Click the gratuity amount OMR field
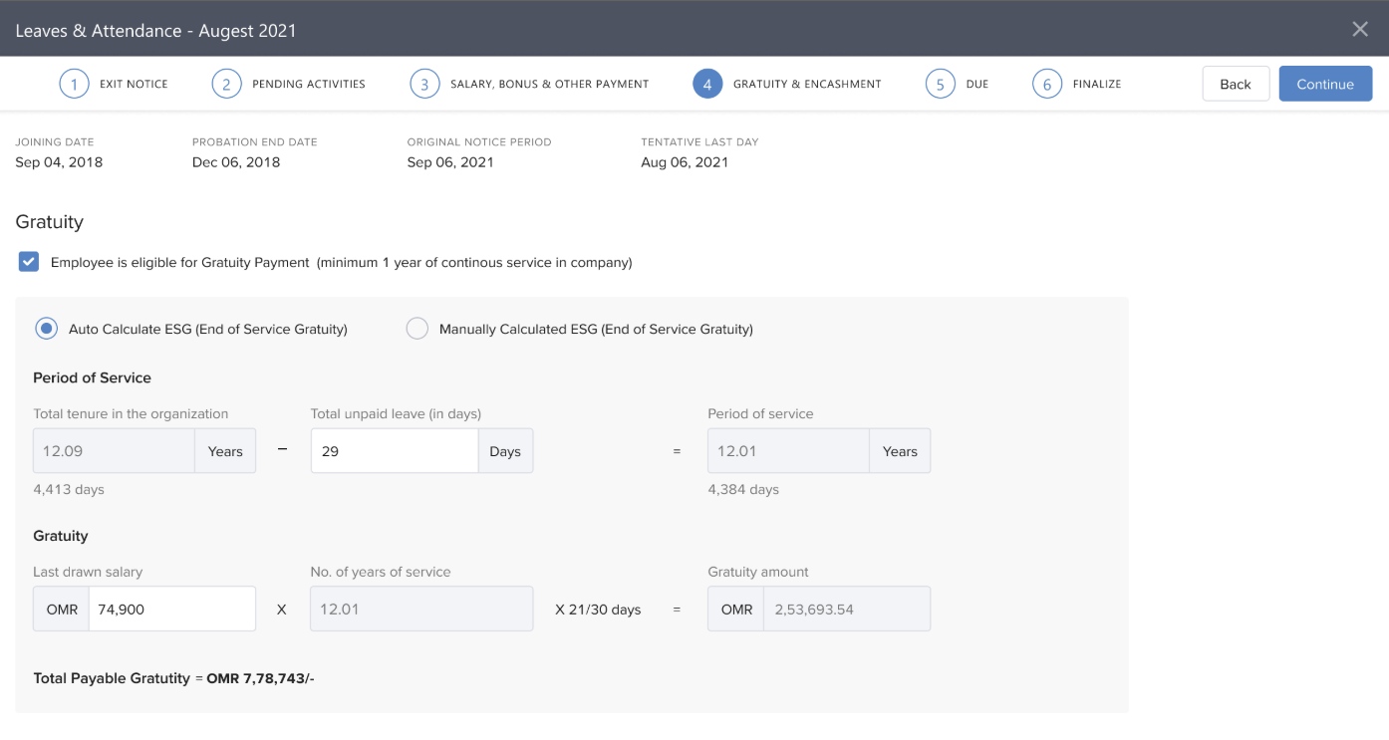This screenshot has width=1389, height=740. tap(845, 609)
